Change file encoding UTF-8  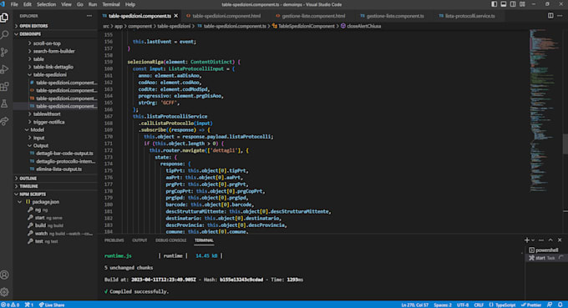point(463,305)
